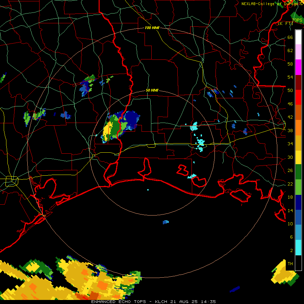Screen dimensions: 304x304
Task: Click the "14:35" time stamp
Action: click(x=208, y=302)
